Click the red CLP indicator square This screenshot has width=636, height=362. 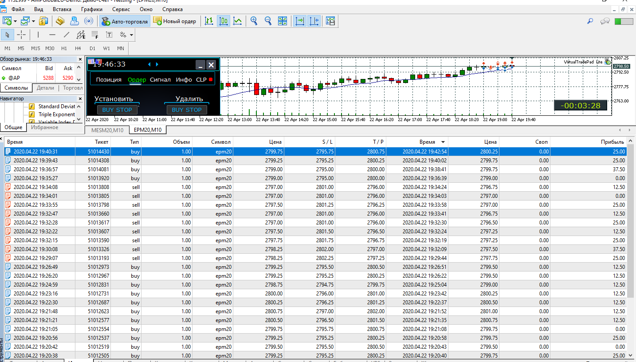coord(211,80)
